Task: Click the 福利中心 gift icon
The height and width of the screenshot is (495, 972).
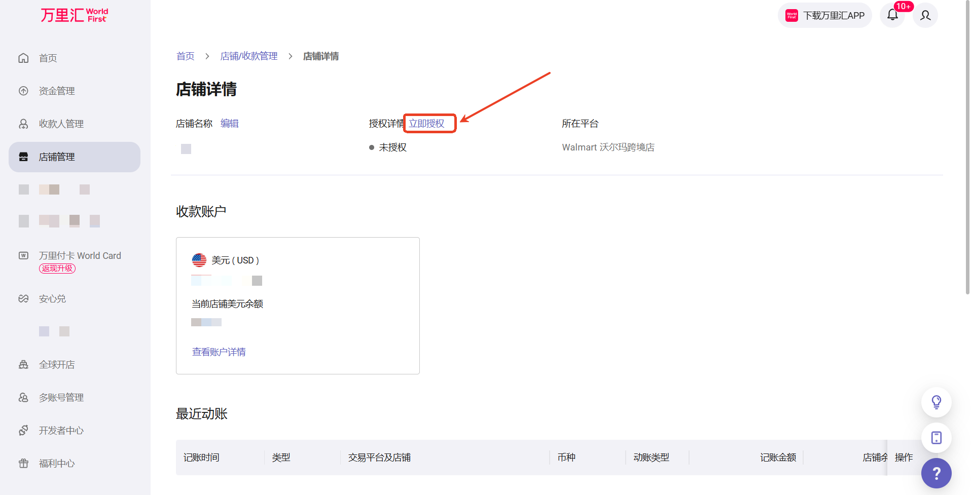Action: (23, 464)
